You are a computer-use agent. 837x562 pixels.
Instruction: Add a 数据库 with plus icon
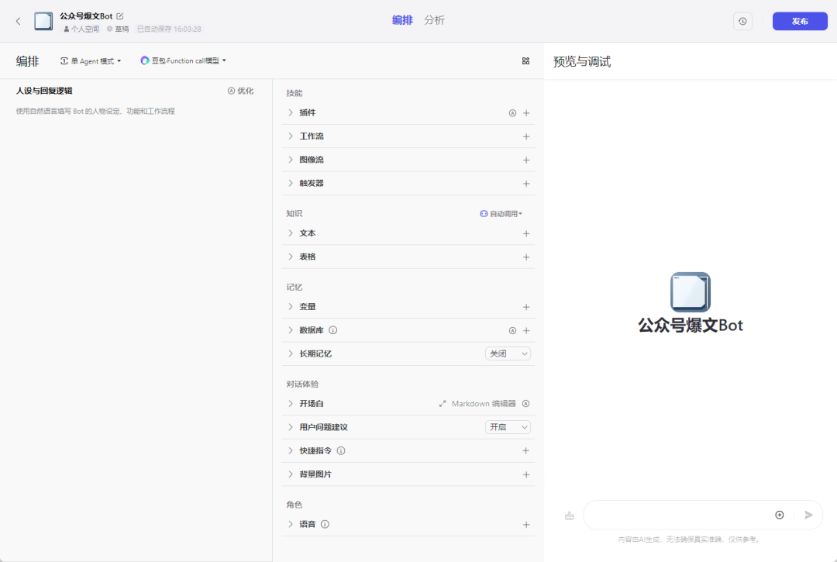[x=526, y=330]
